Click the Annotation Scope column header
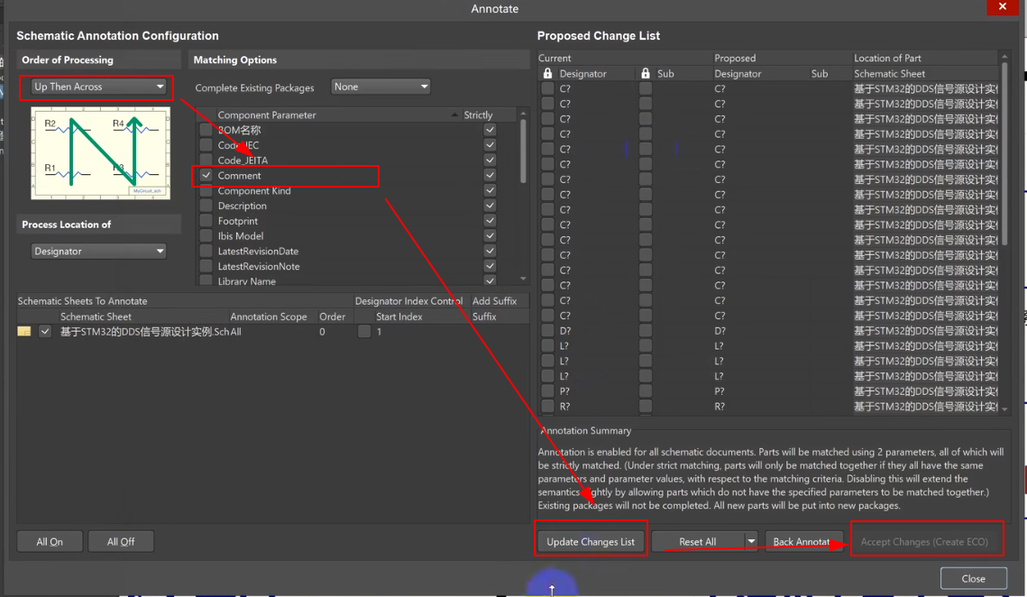 [x=269, y=317]
